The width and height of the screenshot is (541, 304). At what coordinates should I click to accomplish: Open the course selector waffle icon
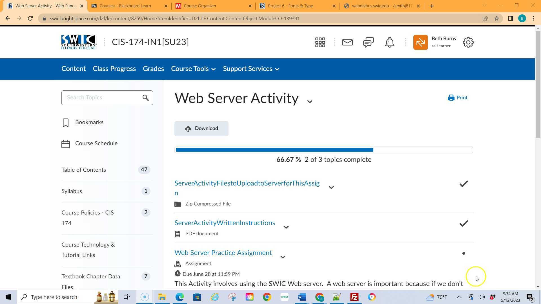tap(320, 43)
